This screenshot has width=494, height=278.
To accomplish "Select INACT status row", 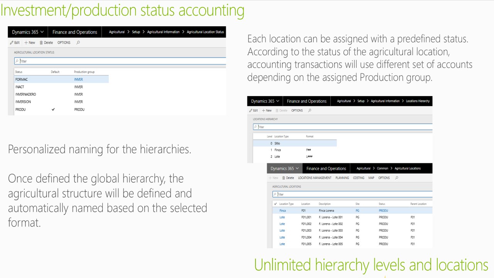I will tap(61, 87).
